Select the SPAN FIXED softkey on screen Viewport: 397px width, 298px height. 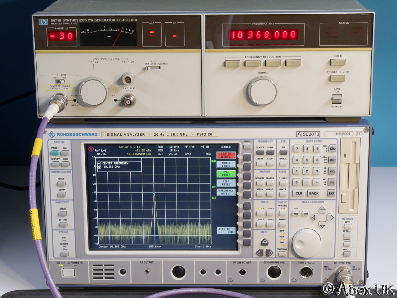tap(226, 174)
